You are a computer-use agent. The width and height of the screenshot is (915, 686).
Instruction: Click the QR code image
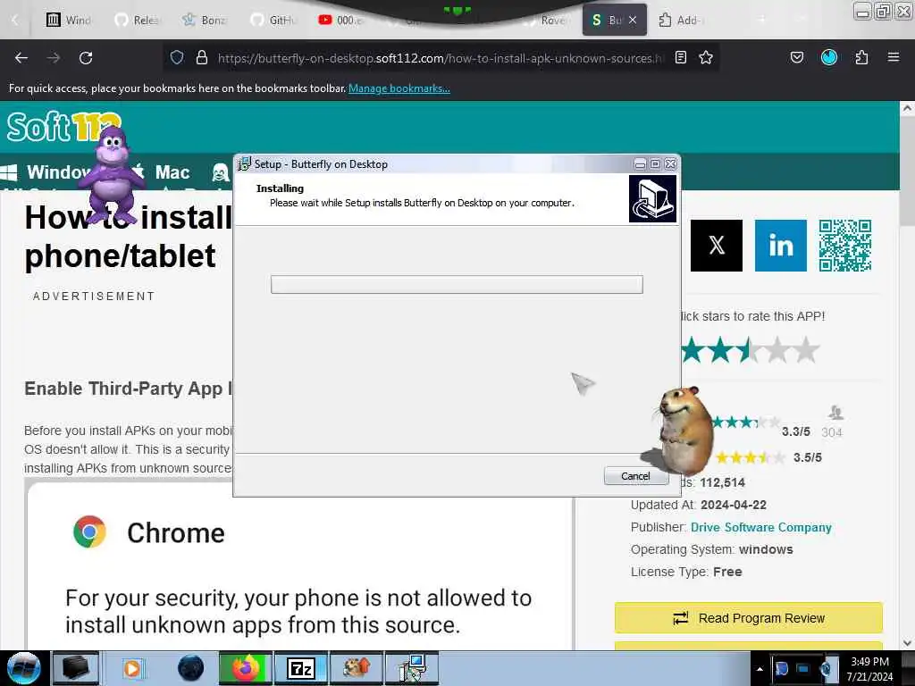point(845,246)
